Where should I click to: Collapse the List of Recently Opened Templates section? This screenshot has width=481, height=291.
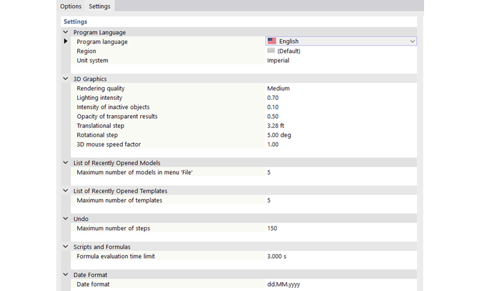coord(66,191)
